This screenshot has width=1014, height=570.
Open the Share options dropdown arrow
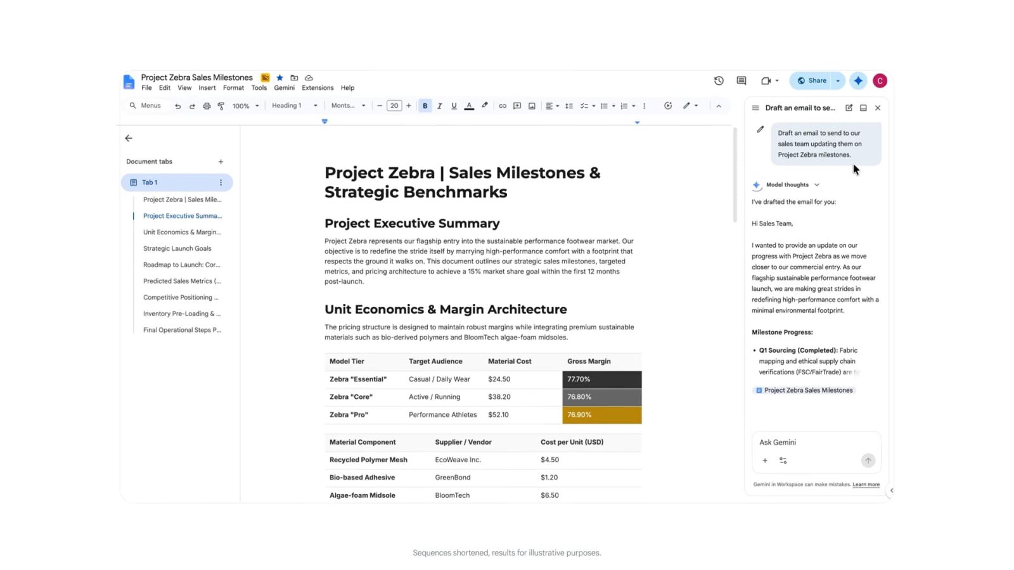point(838,80)
